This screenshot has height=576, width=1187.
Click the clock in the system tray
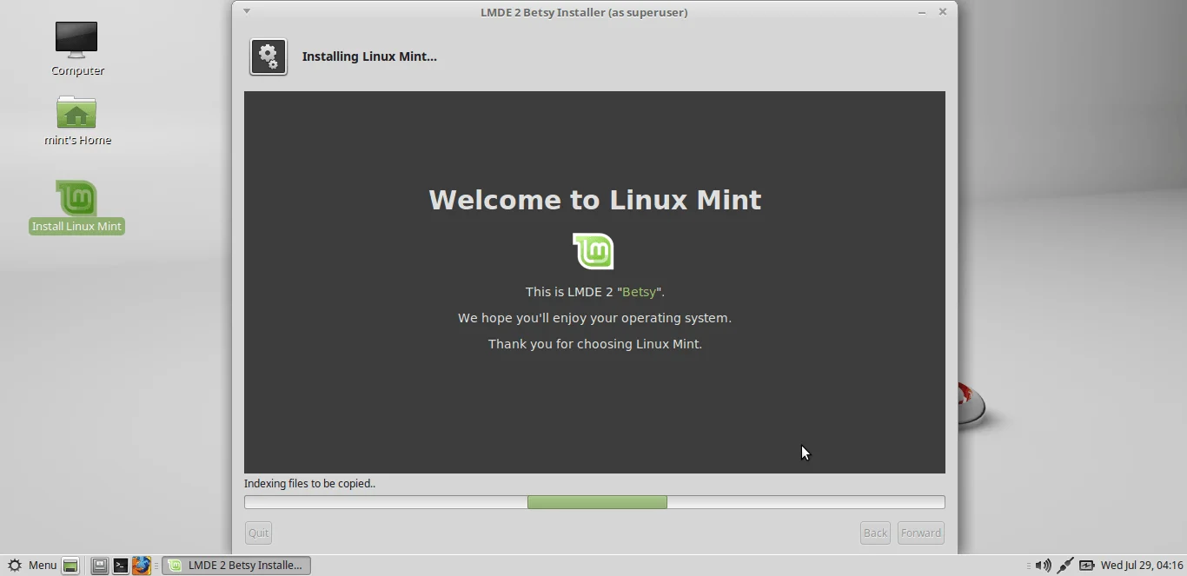coord(1140,566)
